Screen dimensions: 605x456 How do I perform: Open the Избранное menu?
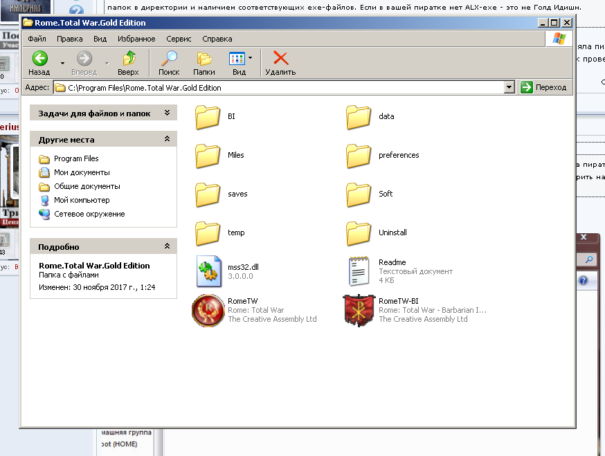136,39
